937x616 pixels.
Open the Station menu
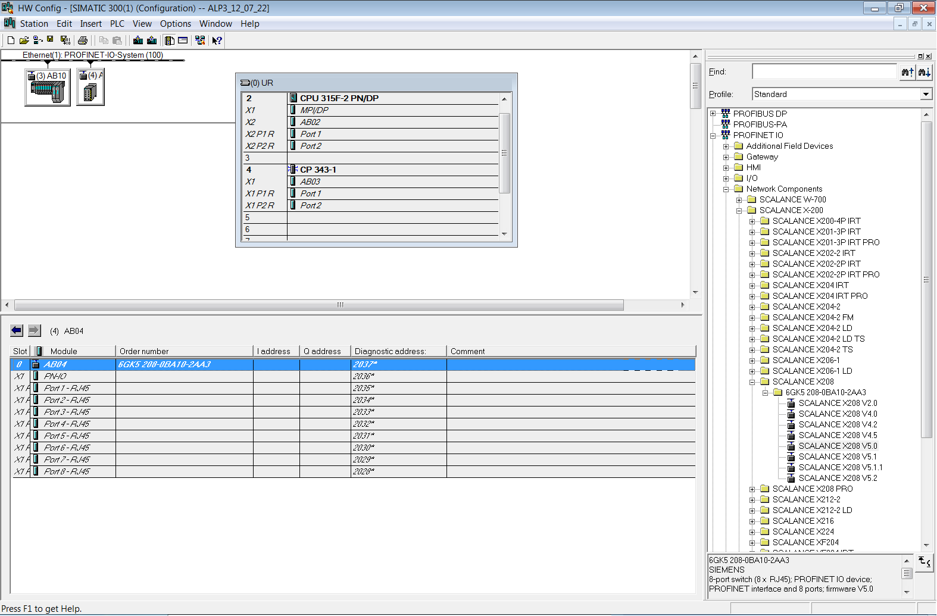coord(34,24)
